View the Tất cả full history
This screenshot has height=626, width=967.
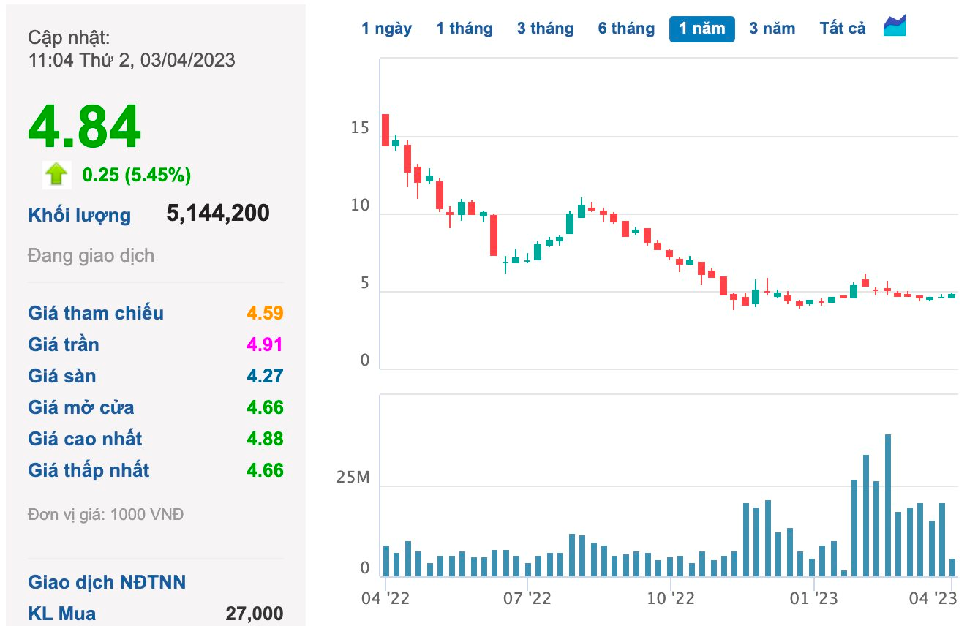(843, 29)
